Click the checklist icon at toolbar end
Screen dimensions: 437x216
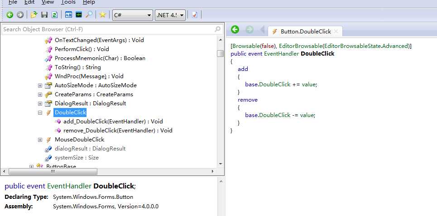(195, 15)
